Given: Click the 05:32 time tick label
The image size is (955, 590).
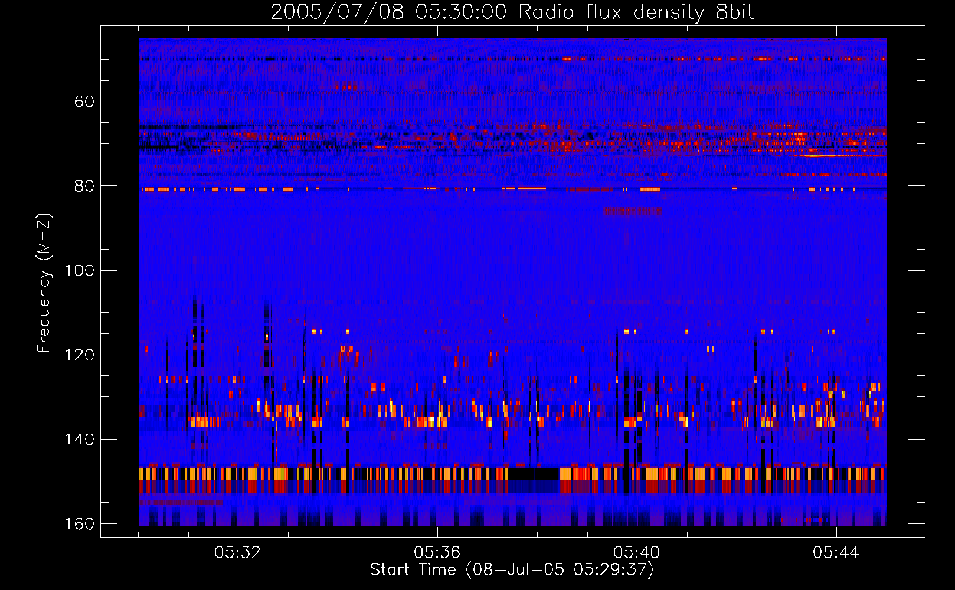Looking at the screenshot, I should [x=237, y=552].
